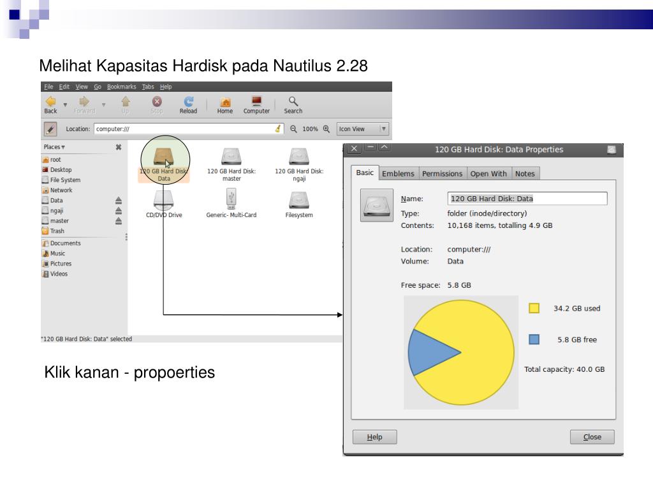Zoom out with the minus magnifier
This screenshot has height=489, width=653.
click(x=293, y=129)
